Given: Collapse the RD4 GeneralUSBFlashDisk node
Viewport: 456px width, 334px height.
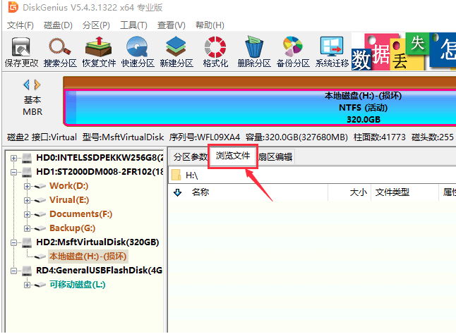Looking at the screenshot, I should tap(13, 271).
